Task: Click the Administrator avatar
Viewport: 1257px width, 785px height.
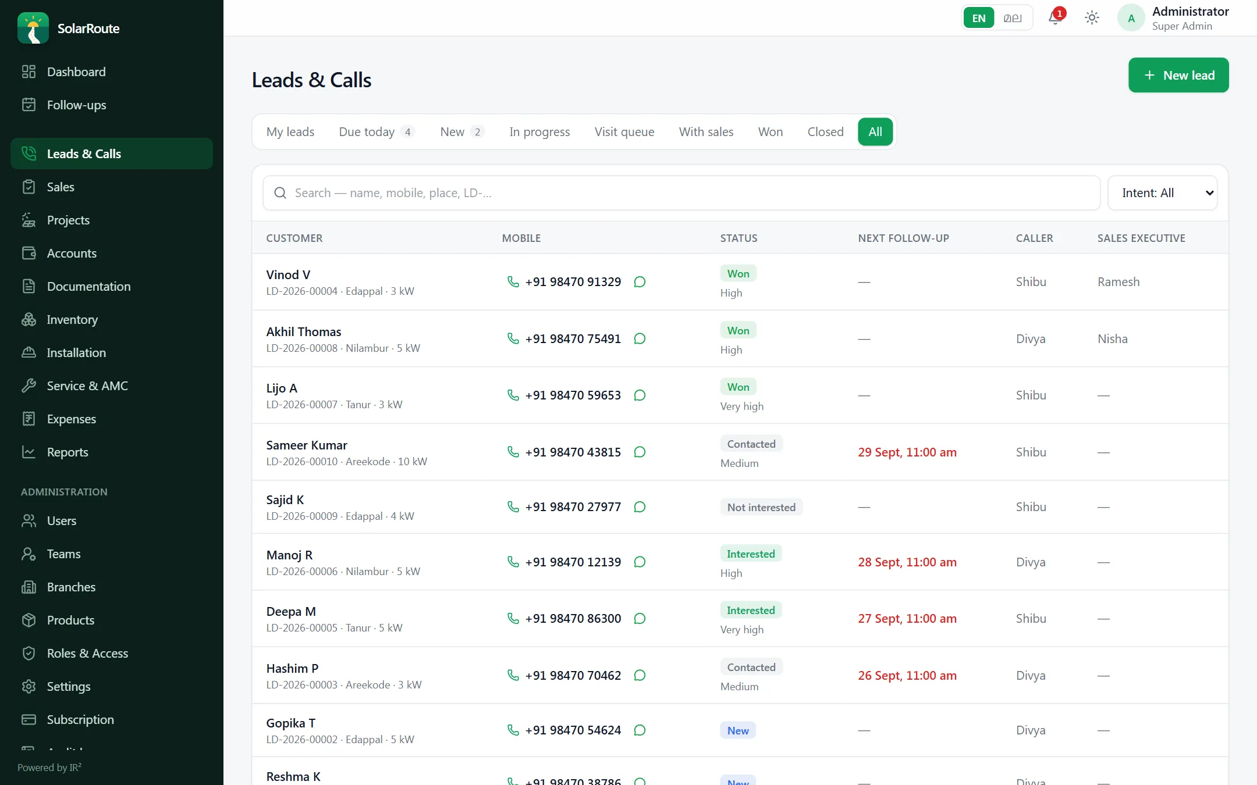Action: pyautogui.click(x=1131, y=18)
